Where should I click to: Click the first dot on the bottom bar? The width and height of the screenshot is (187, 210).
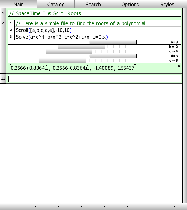12,207
